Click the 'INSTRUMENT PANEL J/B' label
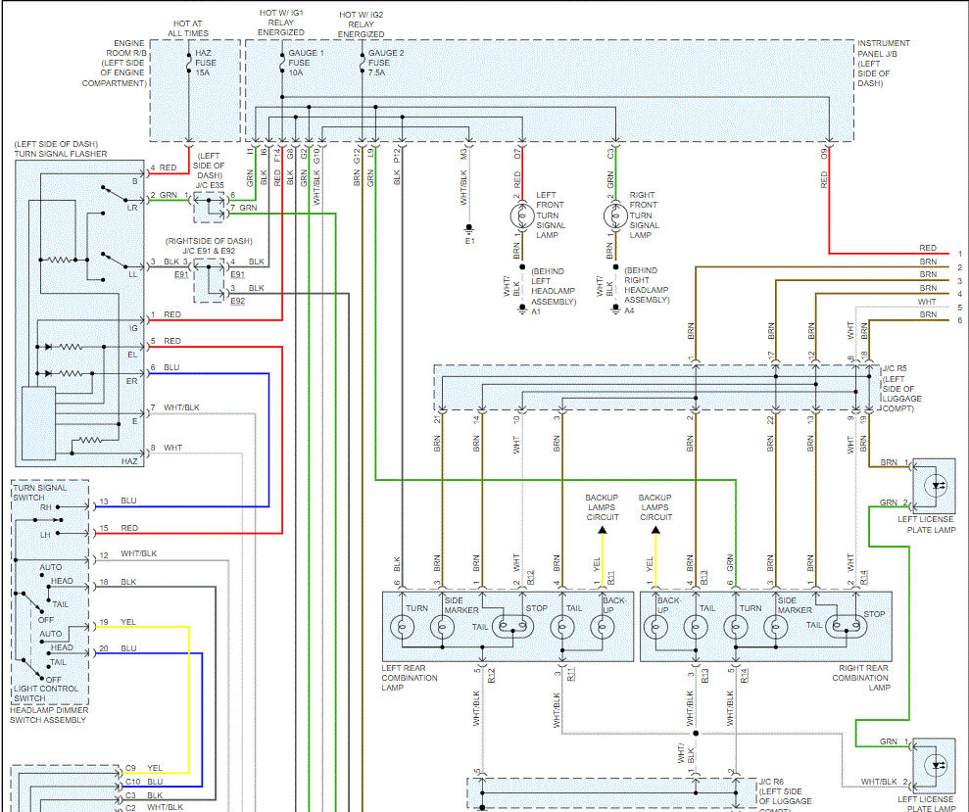Viewport: 969px width, 812px height. 884,48
